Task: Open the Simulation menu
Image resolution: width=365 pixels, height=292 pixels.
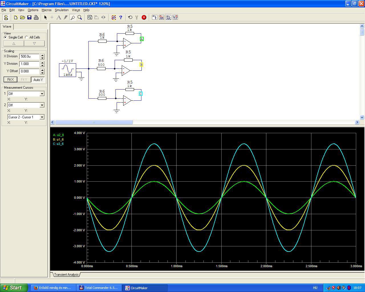Action: click(62, 10)
